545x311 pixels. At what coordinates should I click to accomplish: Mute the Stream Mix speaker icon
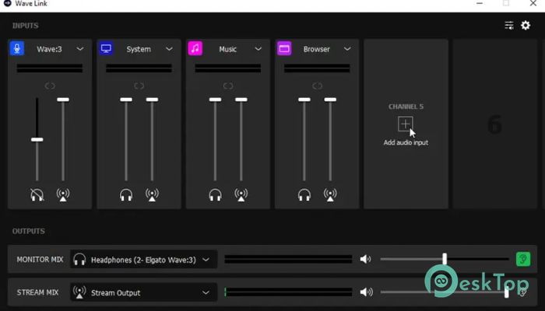pos(367,292)
